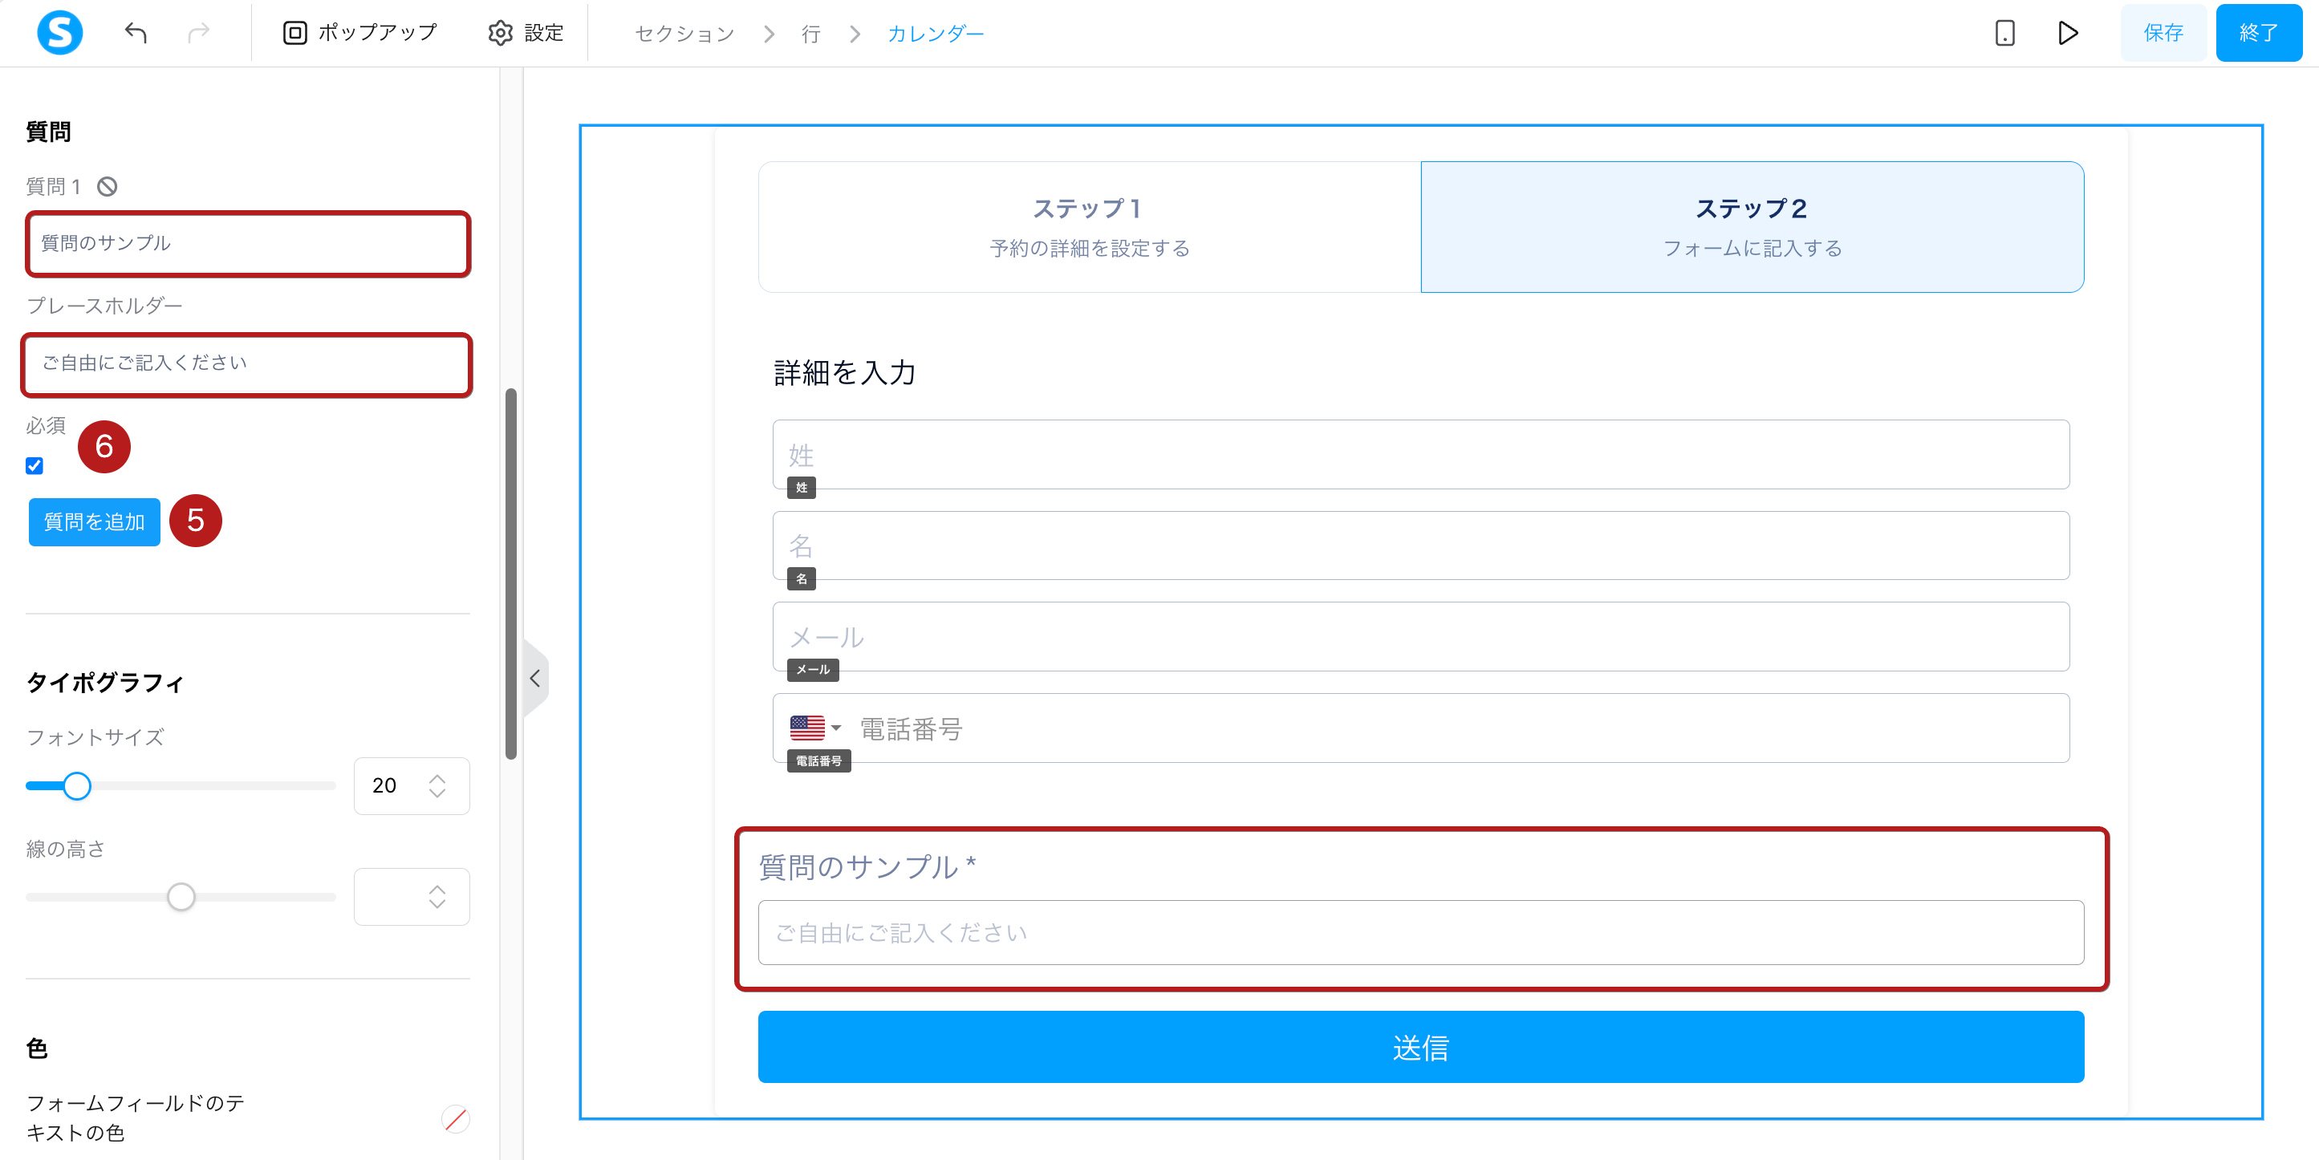Collapse the left sidebar panel
Image resolution: width=2319 pixels, height=1160 pixels.
[534, 678]
